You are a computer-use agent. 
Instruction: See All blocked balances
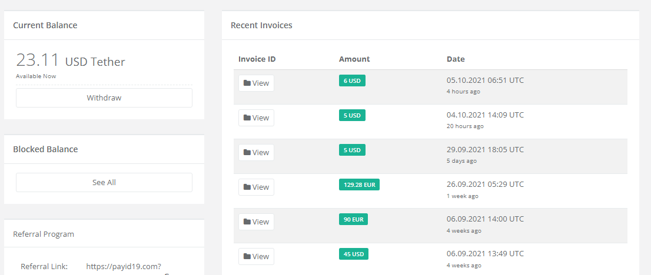pyautogui.click(x=104, y=183)
